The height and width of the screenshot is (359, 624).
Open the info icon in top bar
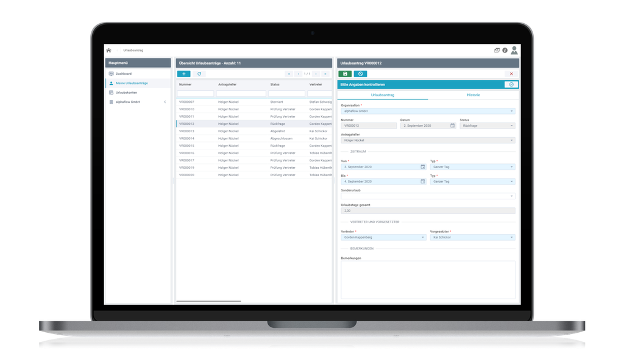pos(505,51)
